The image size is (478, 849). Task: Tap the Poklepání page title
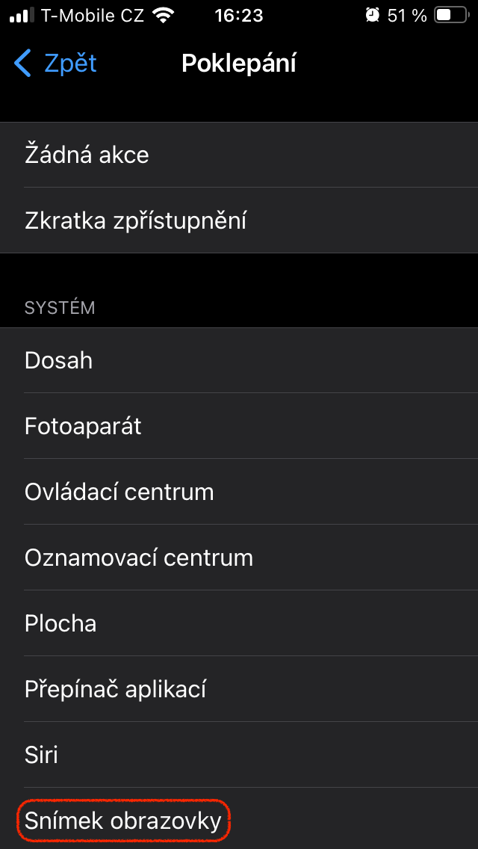(x=239, y=64)
